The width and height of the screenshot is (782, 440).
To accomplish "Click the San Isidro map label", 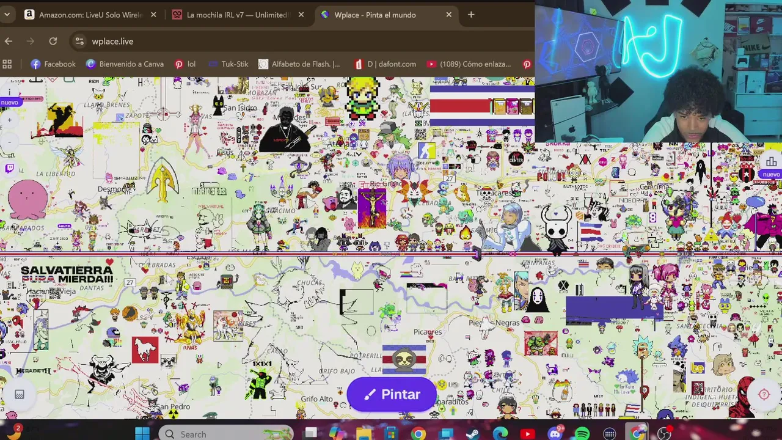I will [x=239, y=108].
